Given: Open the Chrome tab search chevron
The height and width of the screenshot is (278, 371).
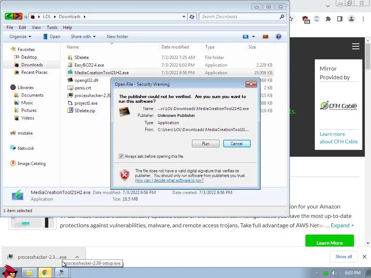Looking at the screenshot, I should (x=328, y=6).
